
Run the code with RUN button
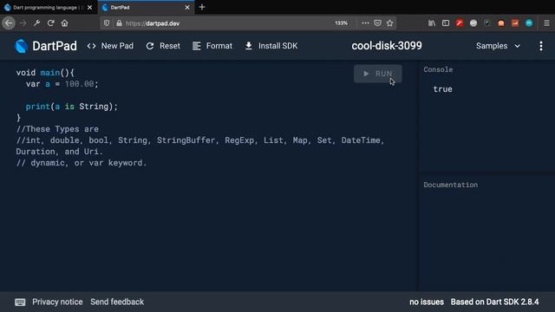378,74
